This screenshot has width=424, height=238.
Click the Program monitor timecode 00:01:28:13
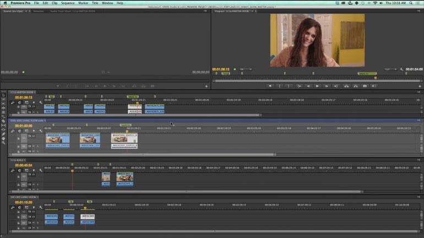221,69
